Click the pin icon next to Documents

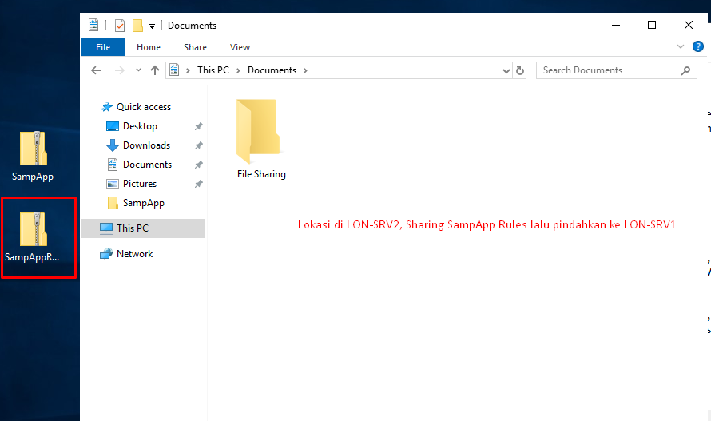point(199,165)
